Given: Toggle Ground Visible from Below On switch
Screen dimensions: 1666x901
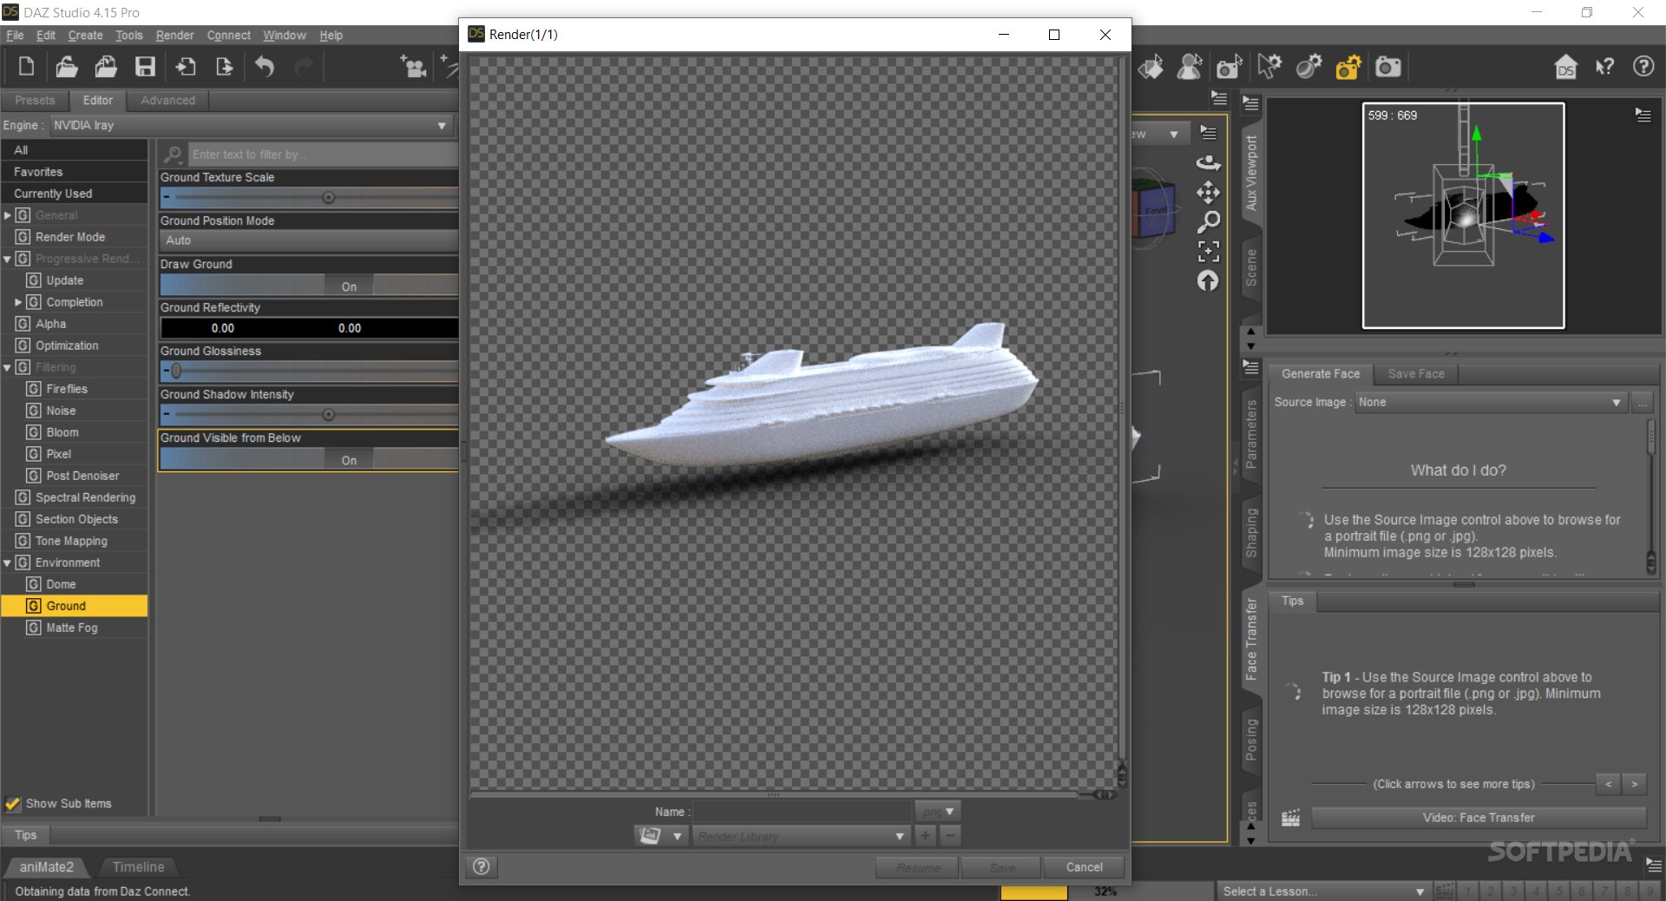Looking at the screenshot, I should (x=349, y=459).
